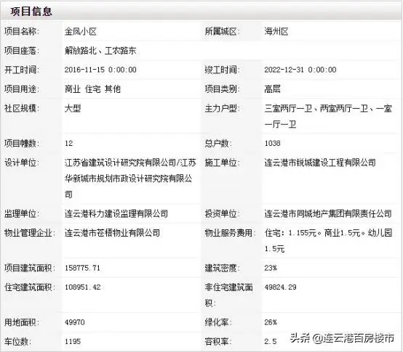Click the start time 2016-11-15 0:00:00
Screen dimensions: 403x352
pyautogui.click(x=100, y=70)
